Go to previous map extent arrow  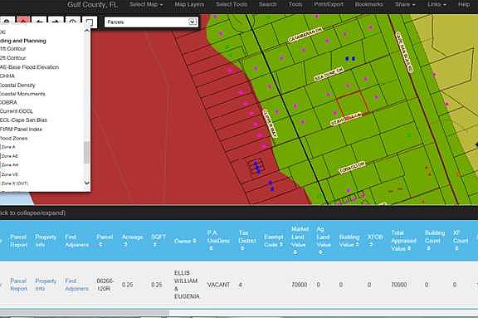pos(39,22)
